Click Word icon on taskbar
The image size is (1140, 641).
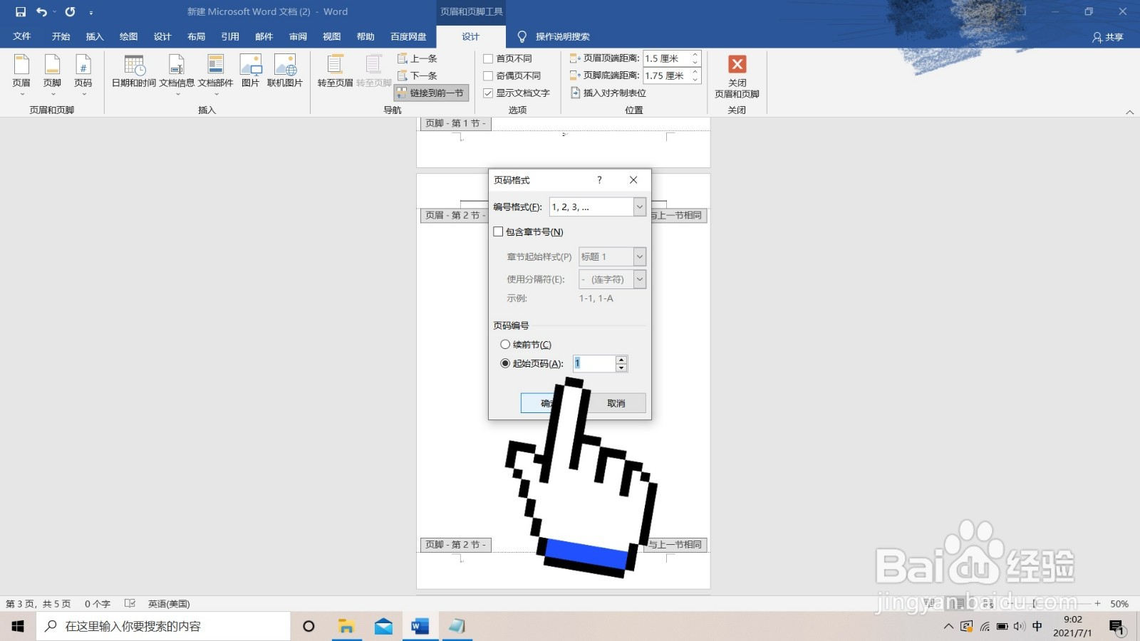(420, 626)
